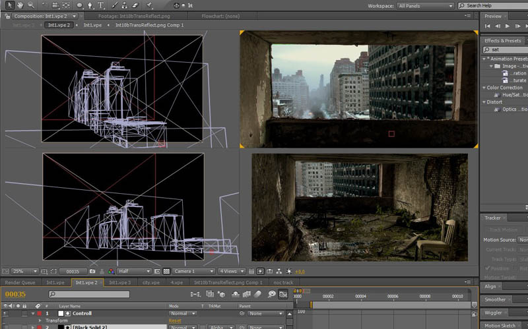Select the Selection arrow tool
This screenshot has height=329, width=528.
click(9, 5)
